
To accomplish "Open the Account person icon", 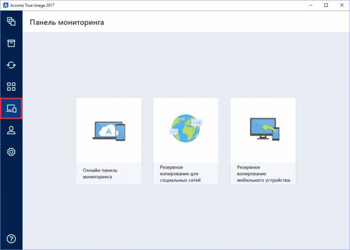I will 11,130.
